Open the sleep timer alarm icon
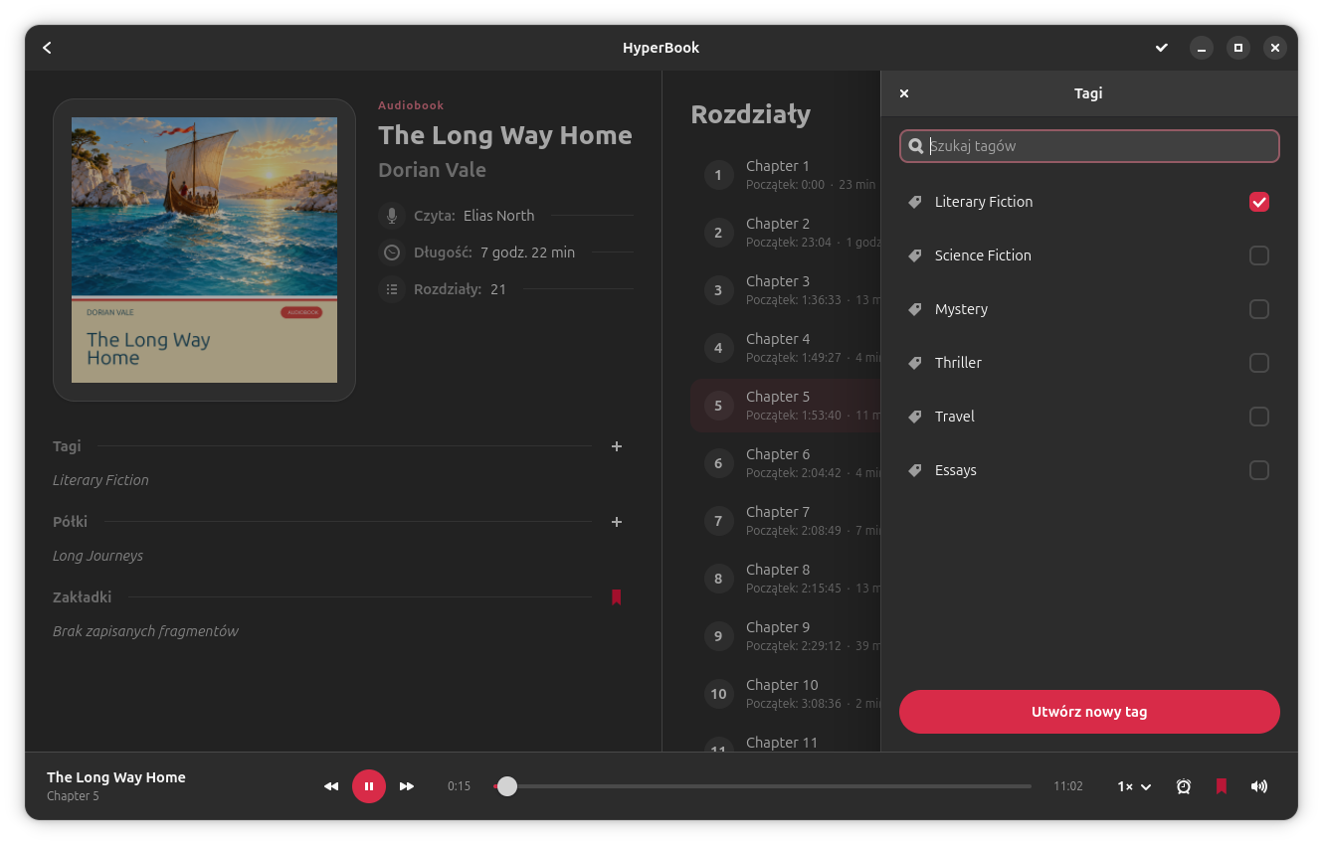This screenshot has width=1323, height=845. click(1184, 786)
